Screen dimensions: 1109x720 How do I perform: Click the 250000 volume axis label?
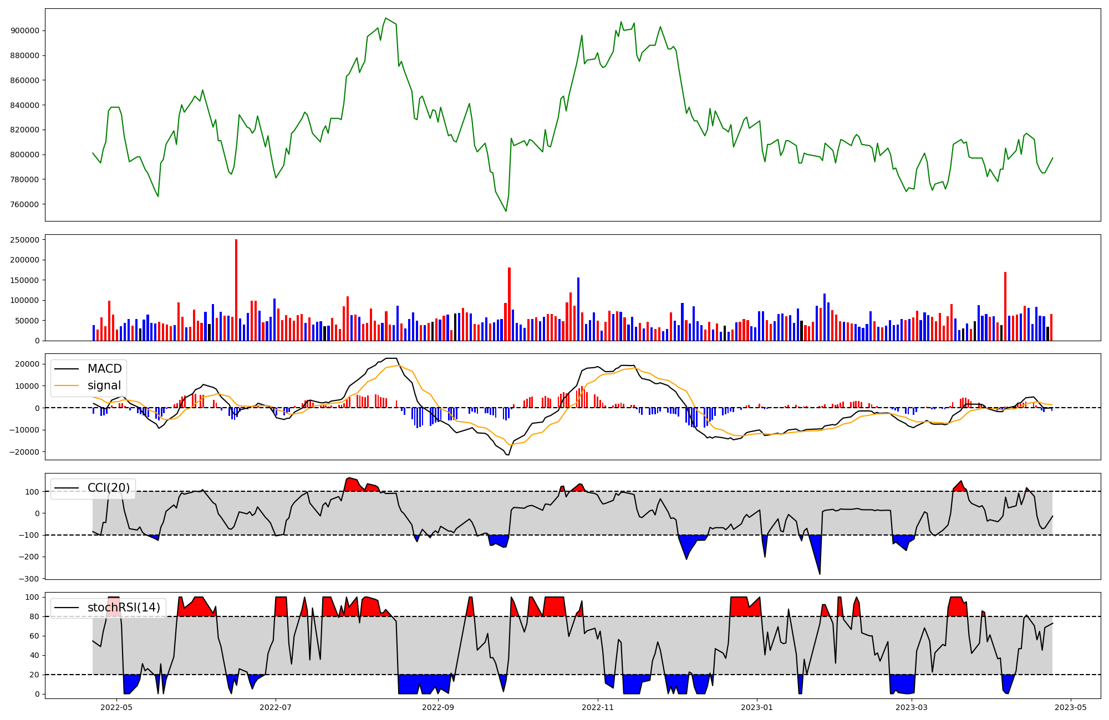click(24, 240)
